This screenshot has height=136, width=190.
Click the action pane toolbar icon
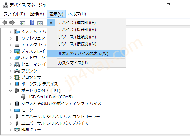(40, 23)
